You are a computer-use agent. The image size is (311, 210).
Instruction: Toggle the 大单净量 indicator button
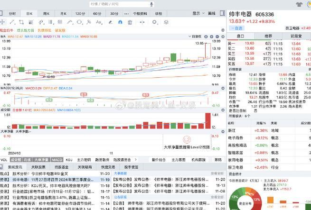(41, 160)
